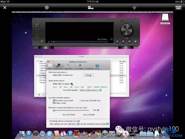Open Photo Booth from the Dock
Image resolution: width=185 pixels, height=139 pixels.
tap(77, 134)
